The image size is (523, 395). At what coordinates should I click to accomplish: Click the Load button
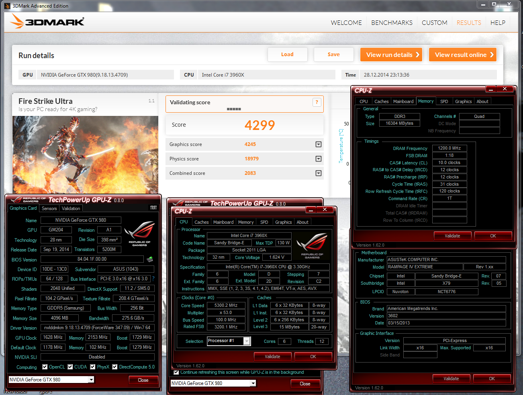pos(288,55)
